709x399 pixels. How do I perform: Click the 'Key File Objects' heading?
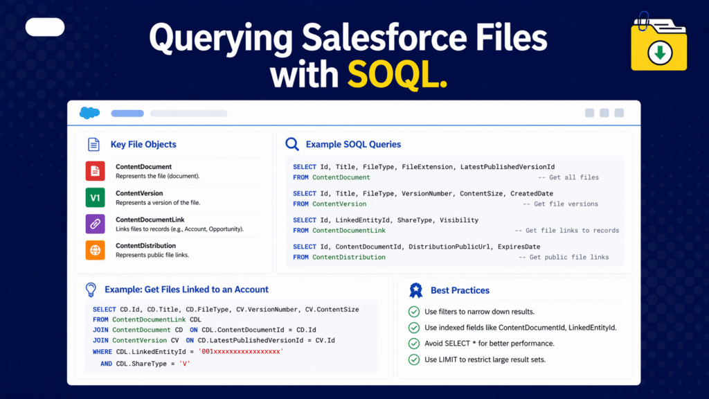(x=143, y=144)
